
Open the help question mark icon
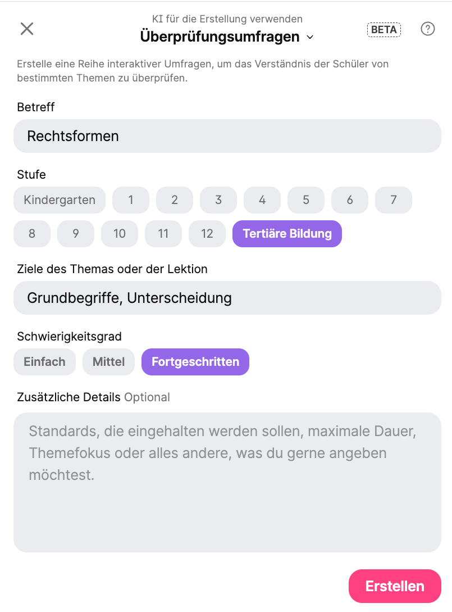pyautogui.click(x=427, y=29)
